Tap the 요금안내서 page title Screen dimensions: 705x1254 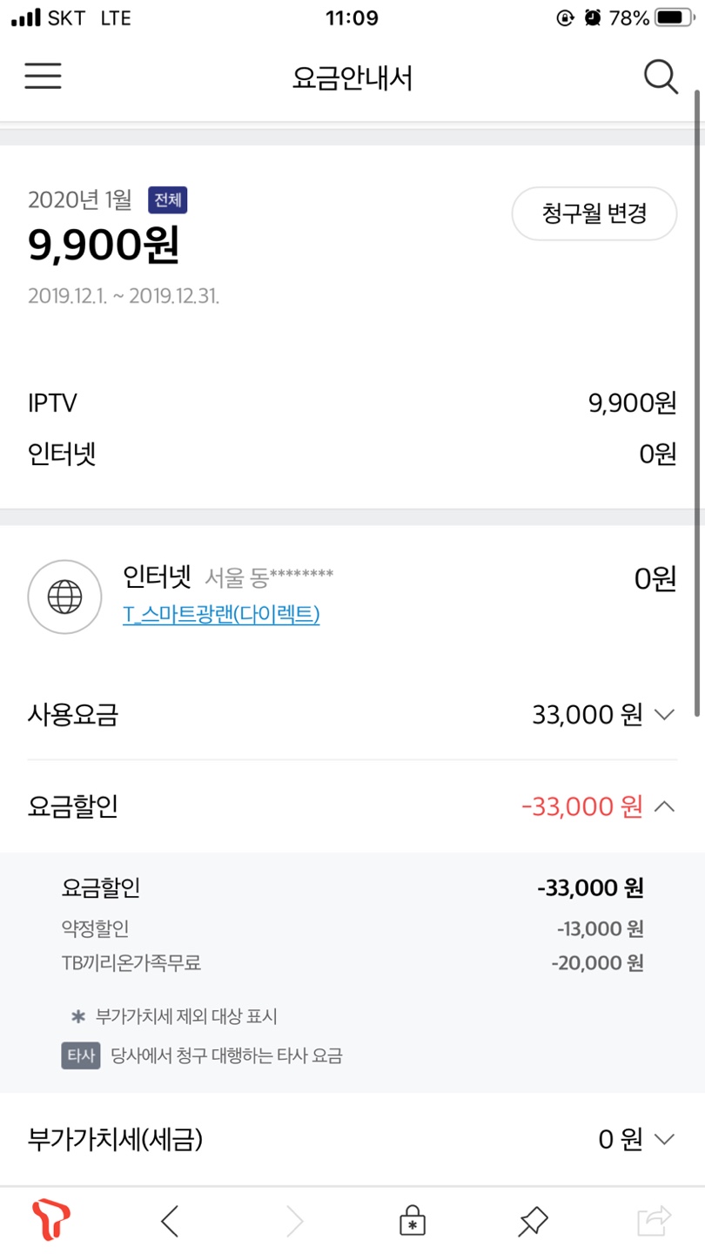pyautogui.click(x=352, y=78)
